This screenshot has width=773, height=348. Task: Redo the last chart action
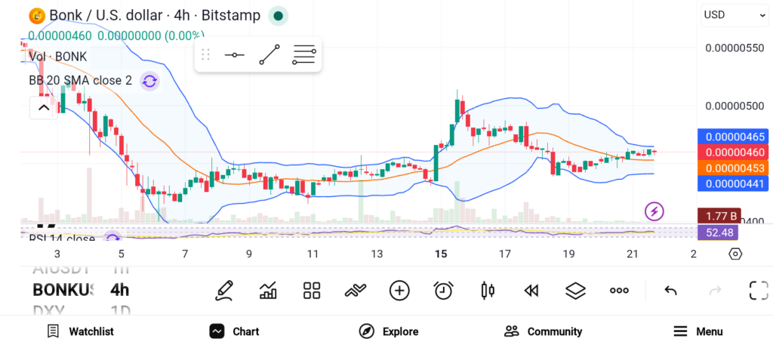[x=715, y=291]
